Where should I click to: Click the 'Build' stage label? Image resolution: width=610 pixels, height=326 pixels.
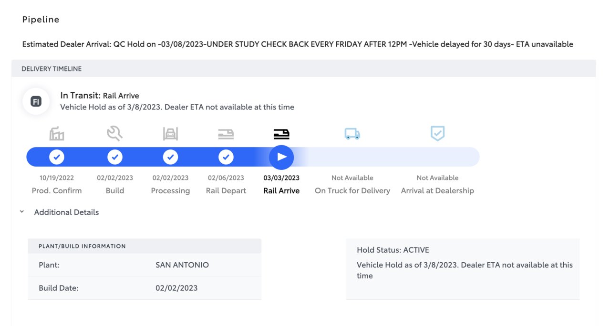point(115,191)
